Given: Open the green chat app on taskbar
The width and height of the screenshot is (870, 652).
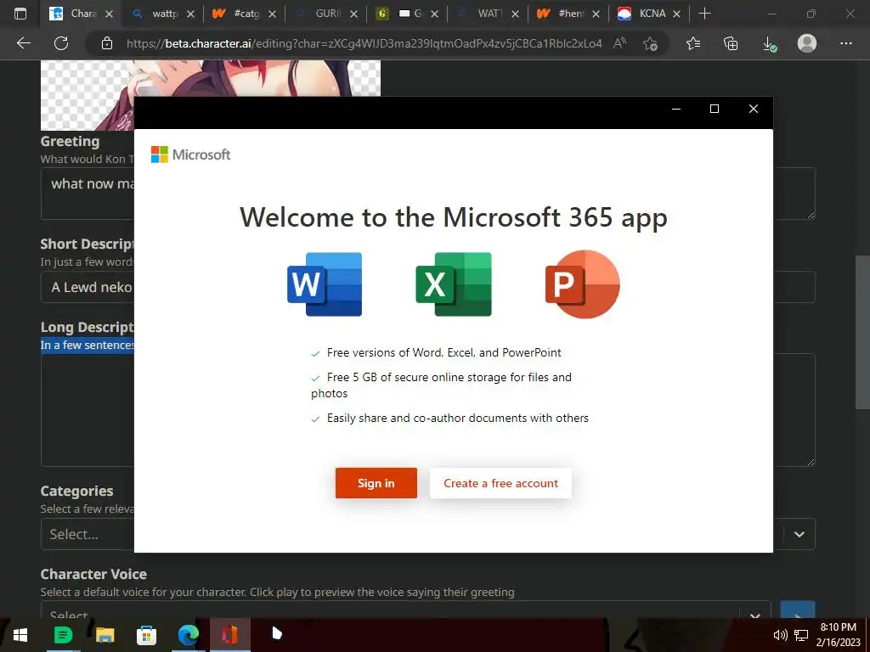Looking at the screenshot, I should pyautogui.click(x=63, y=635).
